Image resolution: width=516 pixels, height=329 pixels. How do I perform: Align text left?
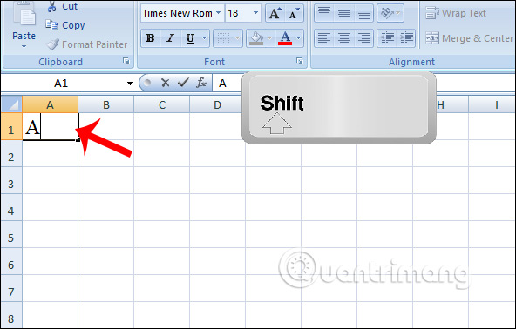[324, 38]
